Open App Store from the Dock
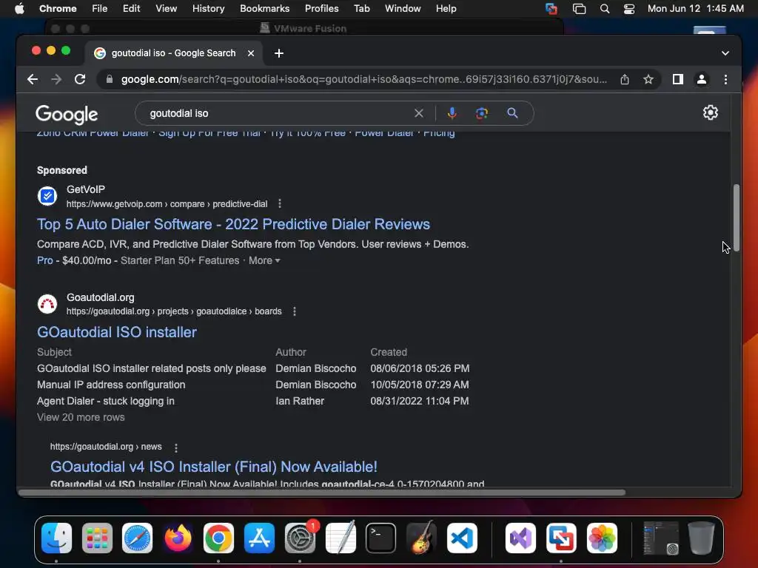The image size is (758, 568). click(x=259, y=538)
